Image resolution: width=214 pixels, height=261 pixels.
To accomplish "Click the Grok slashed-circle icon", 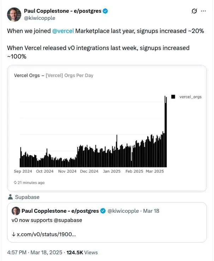I will tap(194, 11).
